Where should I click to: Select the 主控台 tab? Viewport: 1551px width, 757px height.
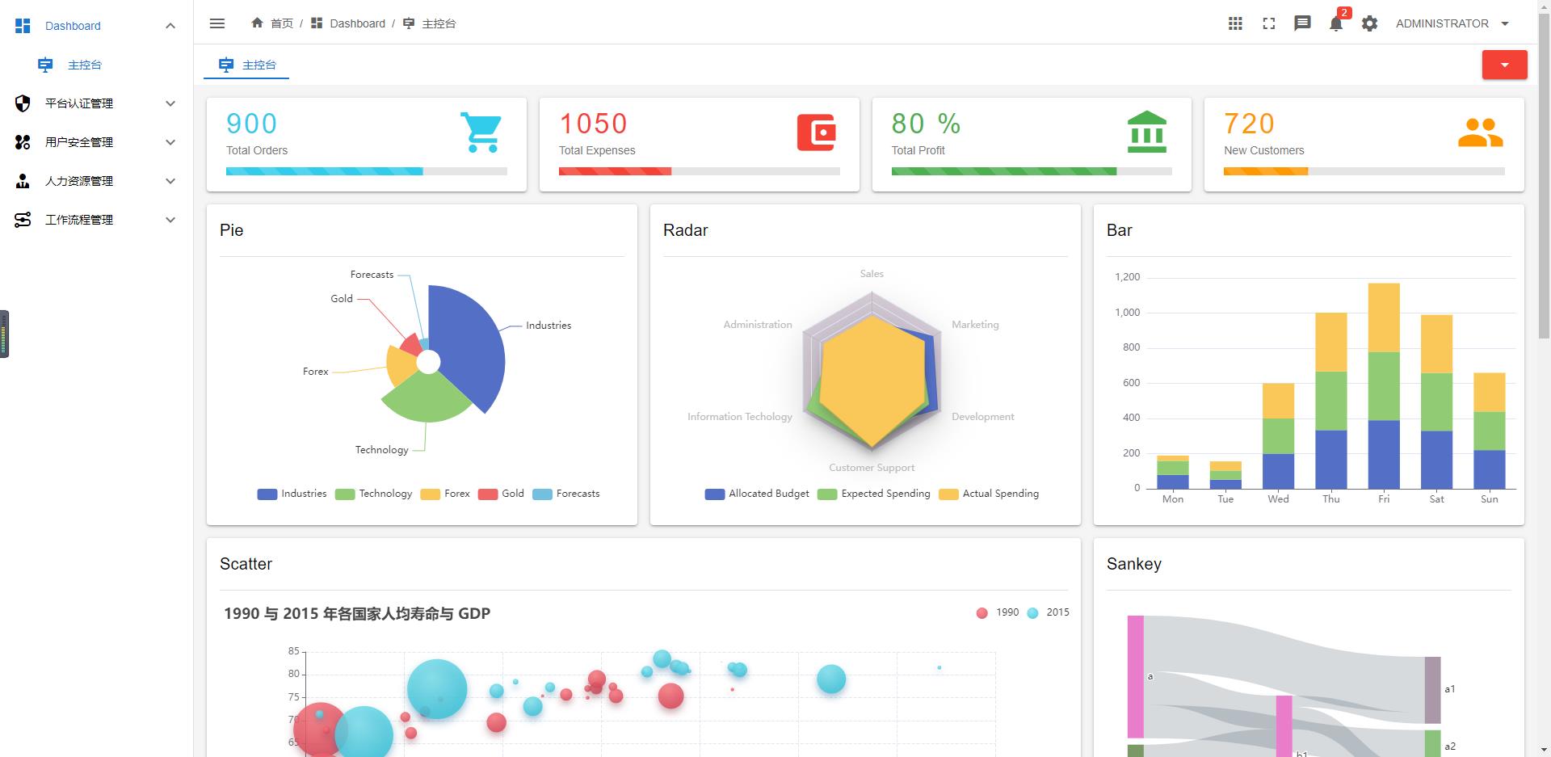click(246, 65)
